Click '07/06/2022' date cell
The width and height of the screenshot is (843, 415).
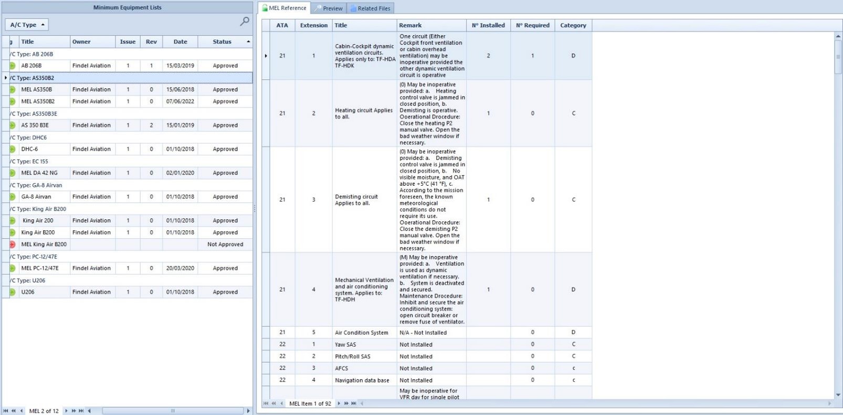coord(180,101)
